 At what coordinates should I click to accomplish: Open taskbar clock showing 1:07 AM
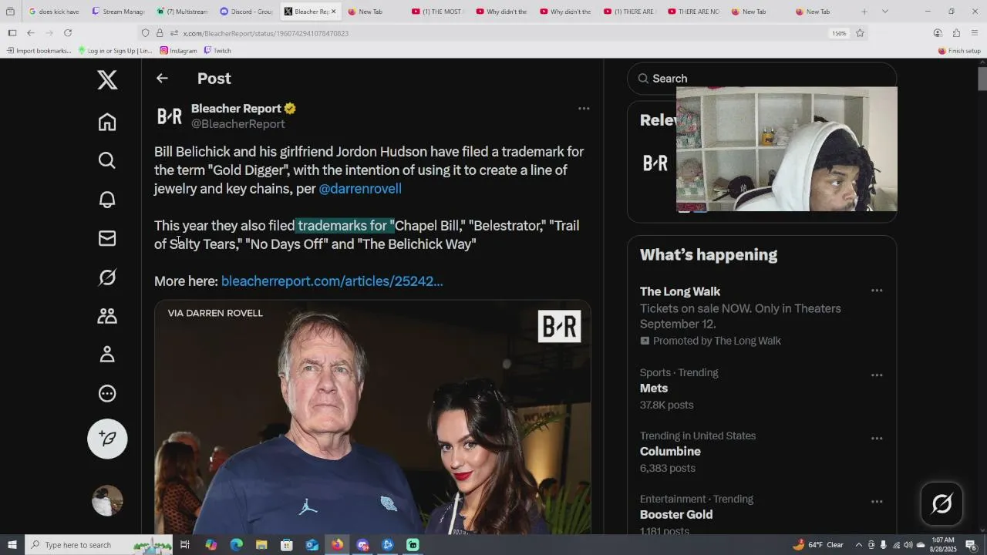pos(943,545)
